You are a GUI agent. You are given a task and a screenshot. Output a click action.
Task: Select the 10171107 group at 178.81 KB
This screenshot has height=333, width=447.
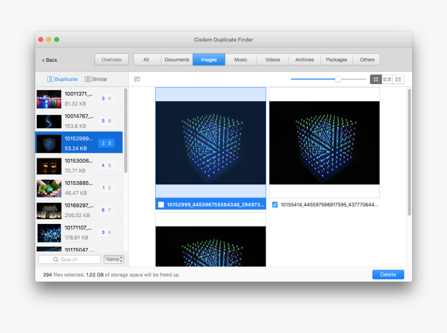tap(79, 232)
